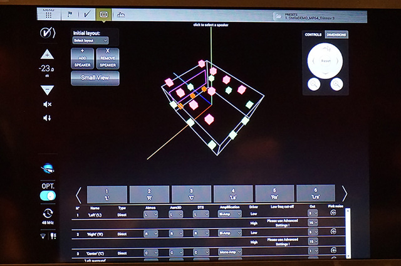401x266 pixels.
Task: Click the Small View button
Action: (95, 78)
